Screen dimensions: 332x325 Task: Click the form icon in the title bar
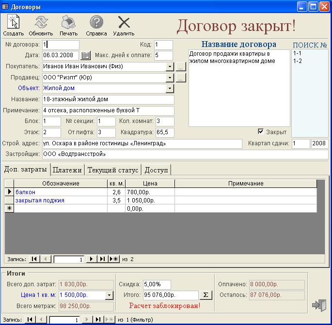(5, 7)
